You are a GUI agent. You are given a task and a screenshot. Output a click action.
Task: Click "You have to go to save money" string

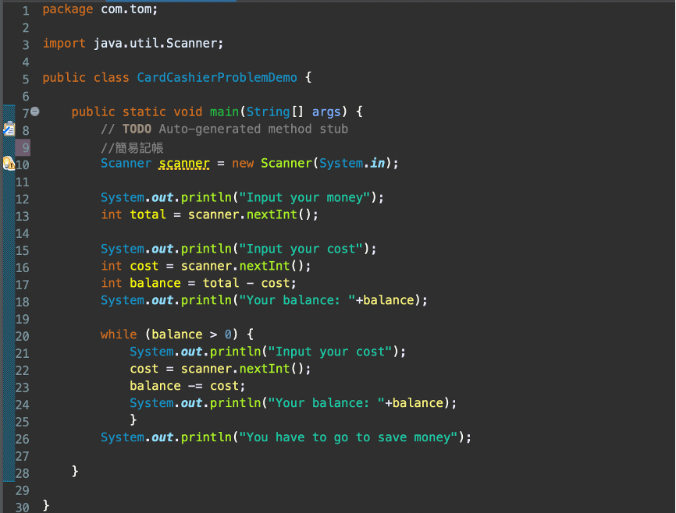click(348, 437)
